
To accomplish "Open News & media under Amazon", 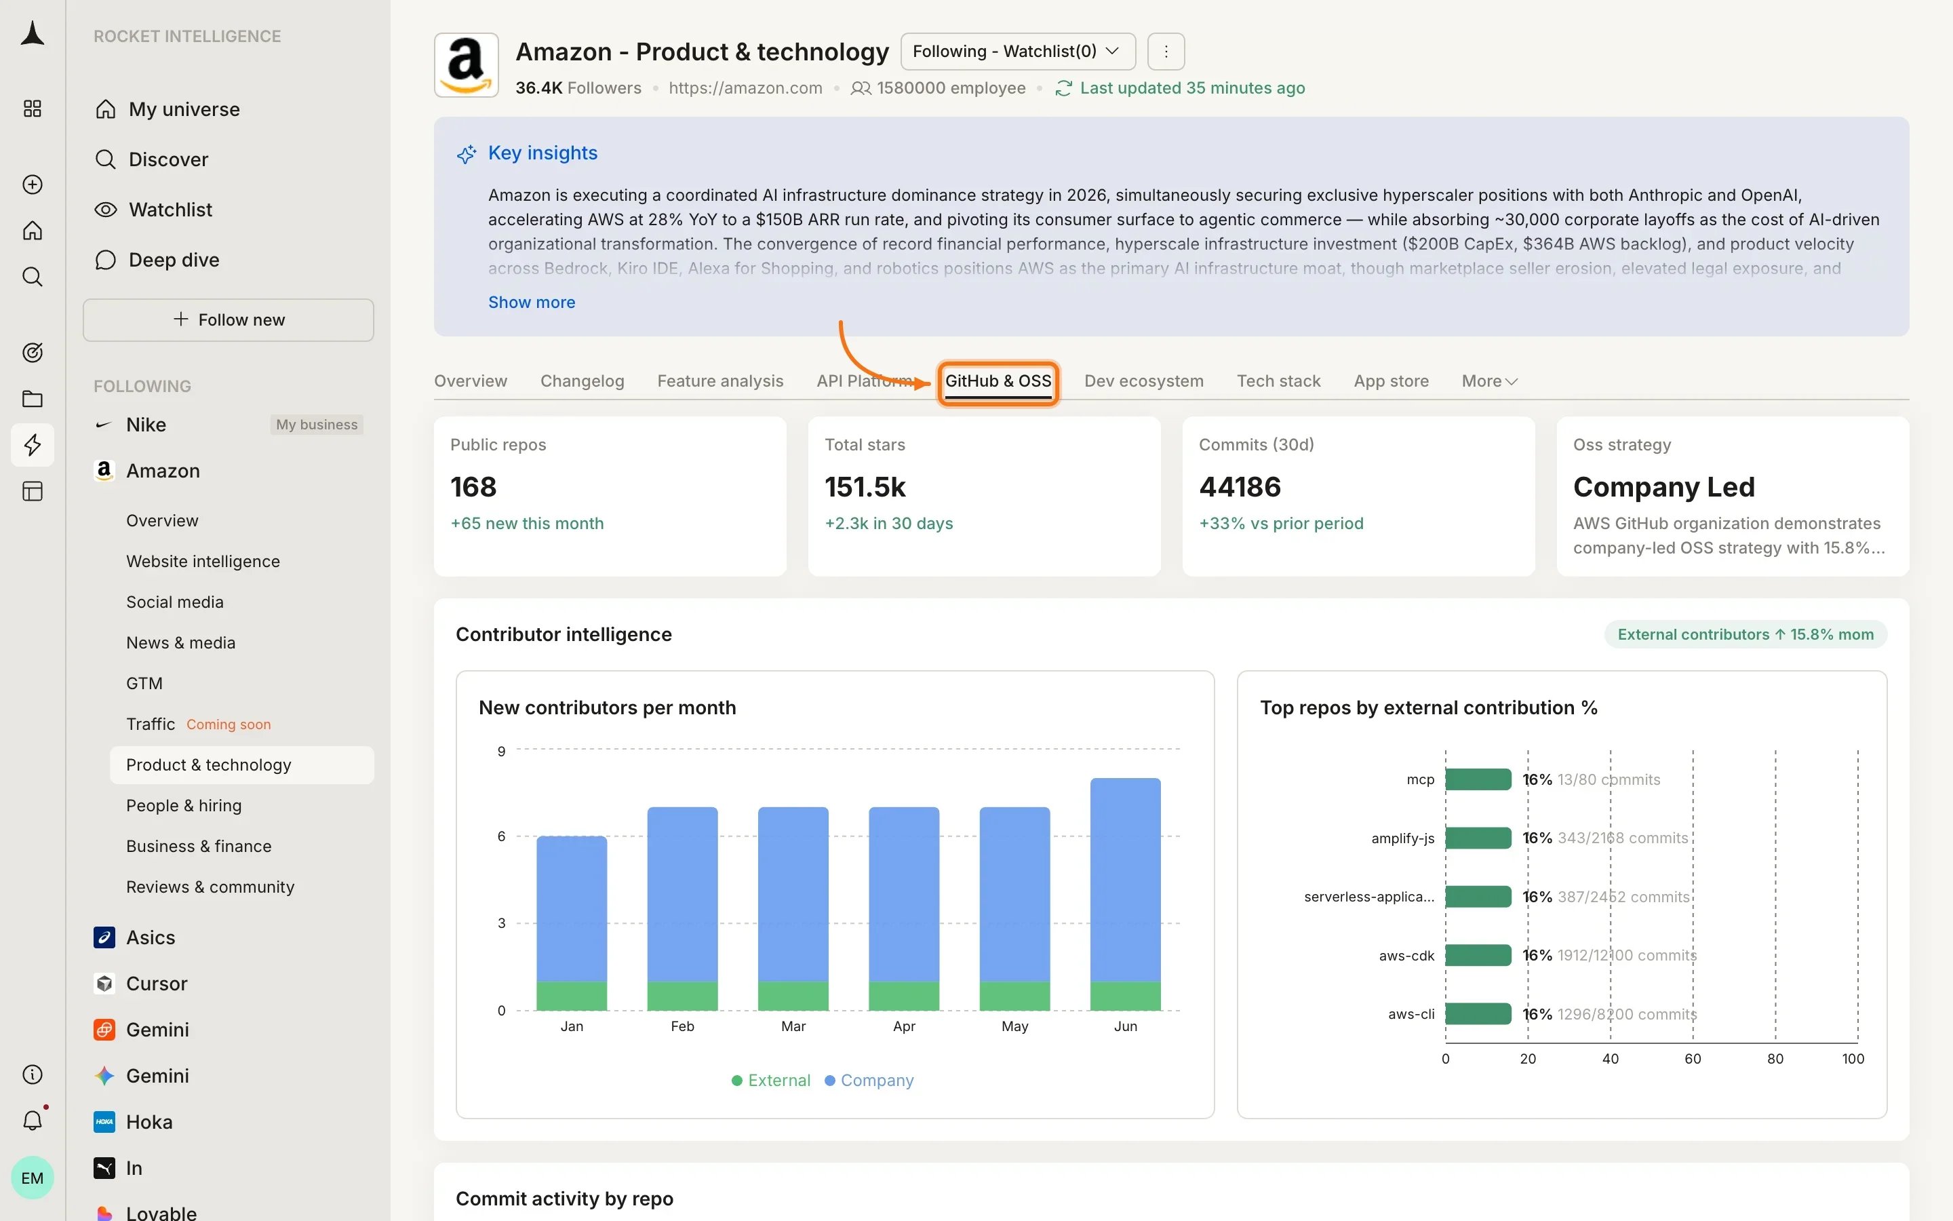I will [x=181, y=643].
